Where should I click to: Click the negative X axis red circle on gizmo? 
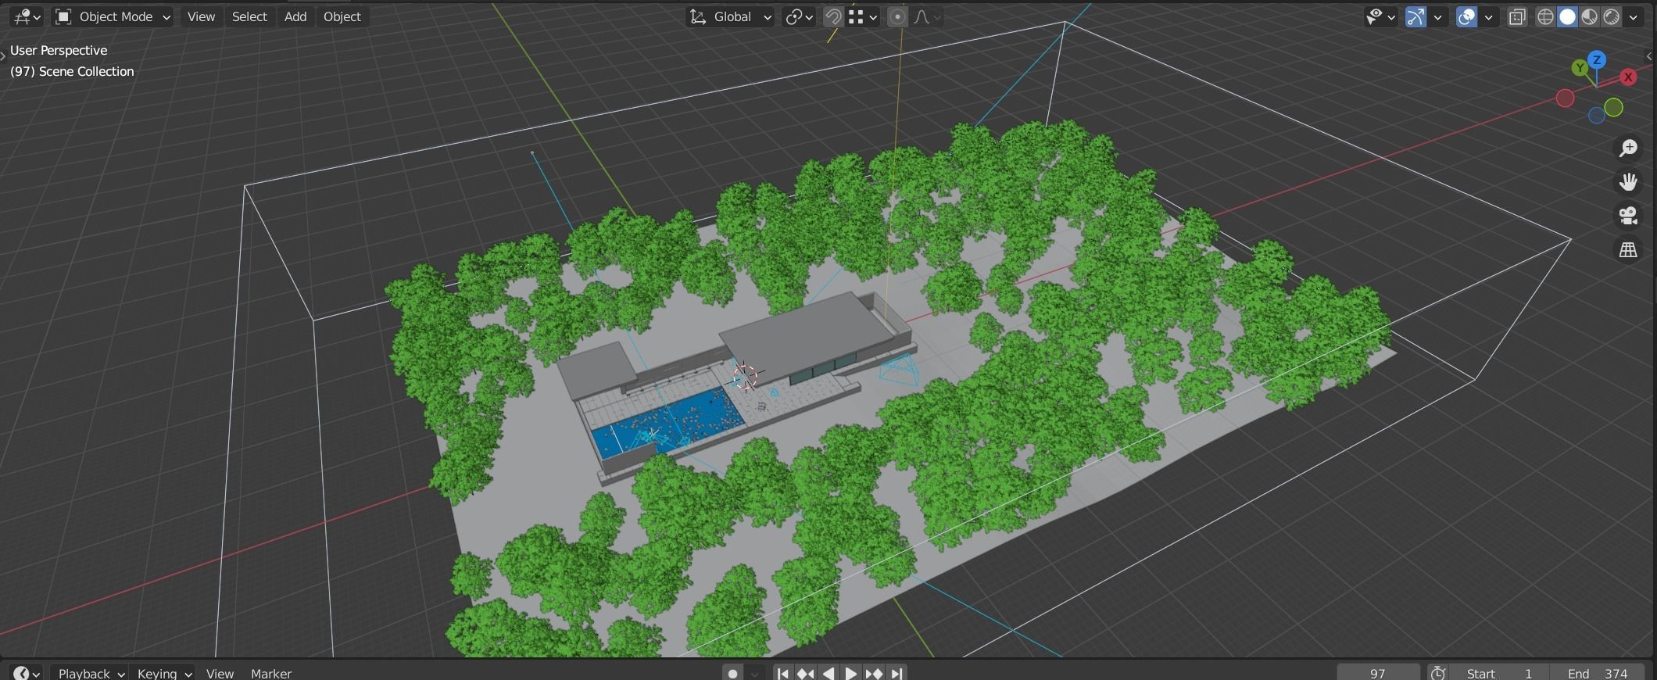pos(1565,98)
